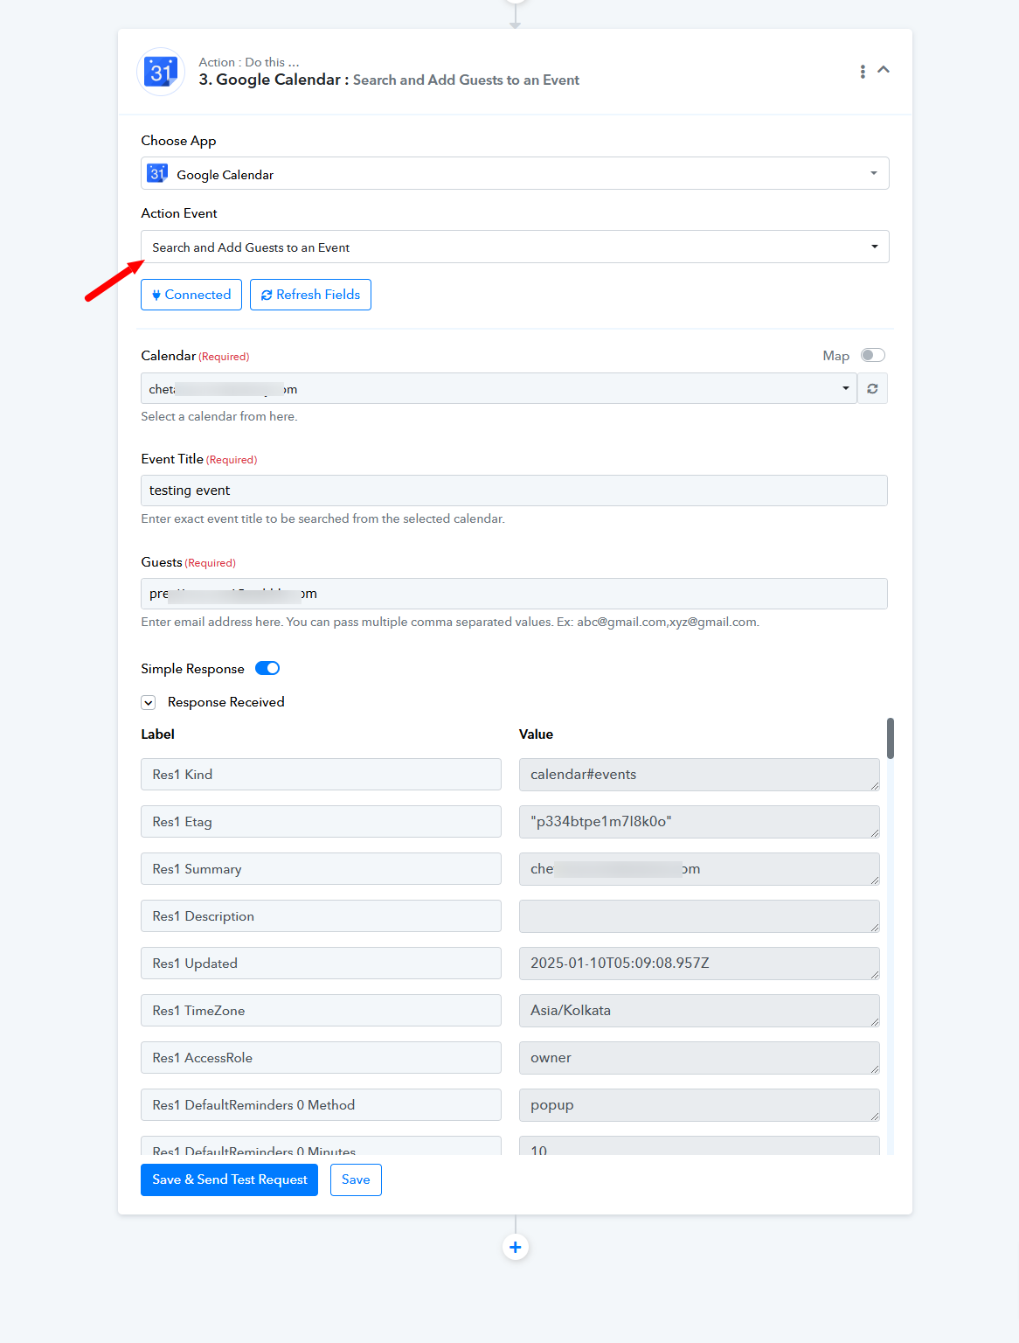Click Save & Send Test Request
Screen dimensions: 1019x1343
[229, 1179]
